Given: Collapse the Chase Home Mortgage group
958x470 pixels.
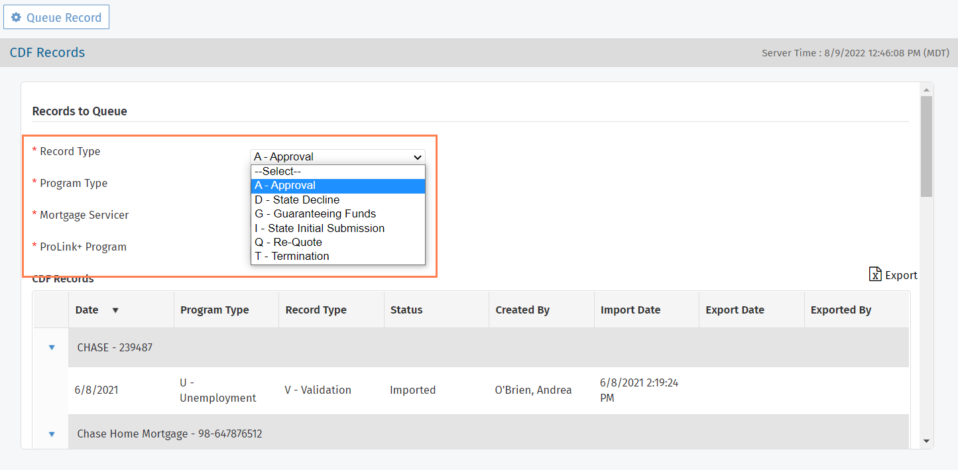Looking at the screenshot, I should coord(52,434).
